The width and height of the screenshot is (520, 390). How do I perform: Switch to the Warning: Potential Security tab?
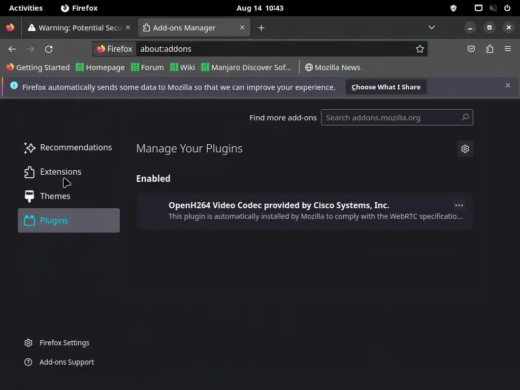[79, 28]
